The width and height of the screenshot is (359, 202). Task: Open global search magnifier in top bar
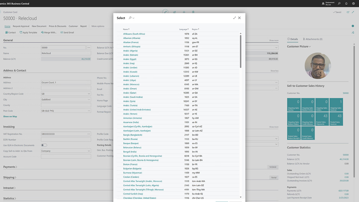pyautogui.click(x=339, y=4)
